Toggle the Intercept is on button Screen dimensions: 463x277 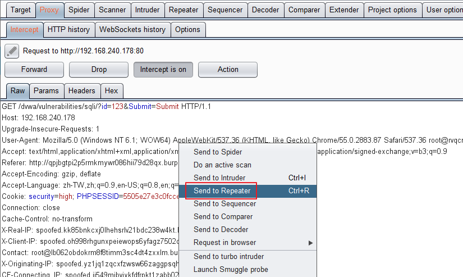point(163,70)
